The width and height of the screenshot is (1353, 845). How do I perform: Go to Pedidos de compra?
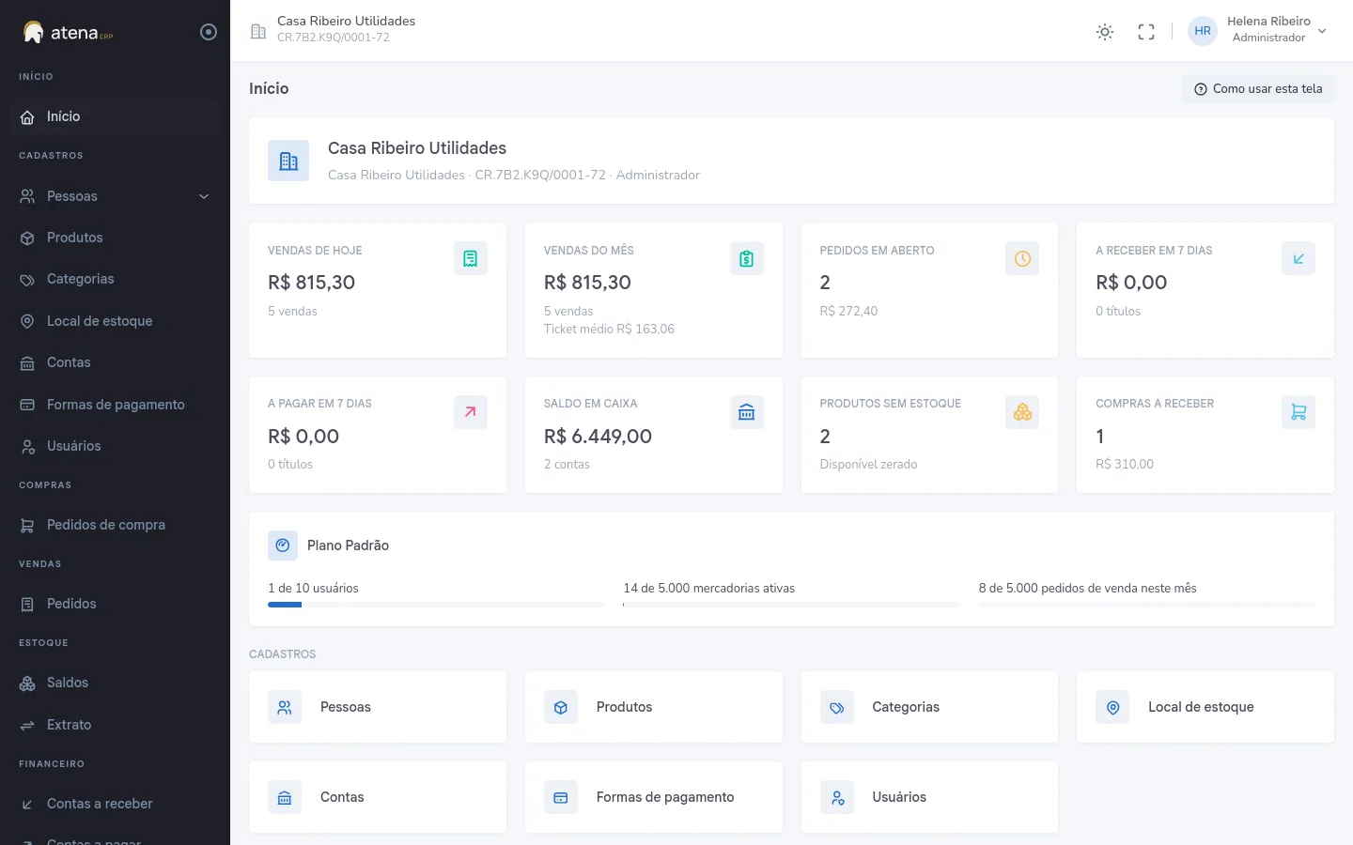[115, 525]
